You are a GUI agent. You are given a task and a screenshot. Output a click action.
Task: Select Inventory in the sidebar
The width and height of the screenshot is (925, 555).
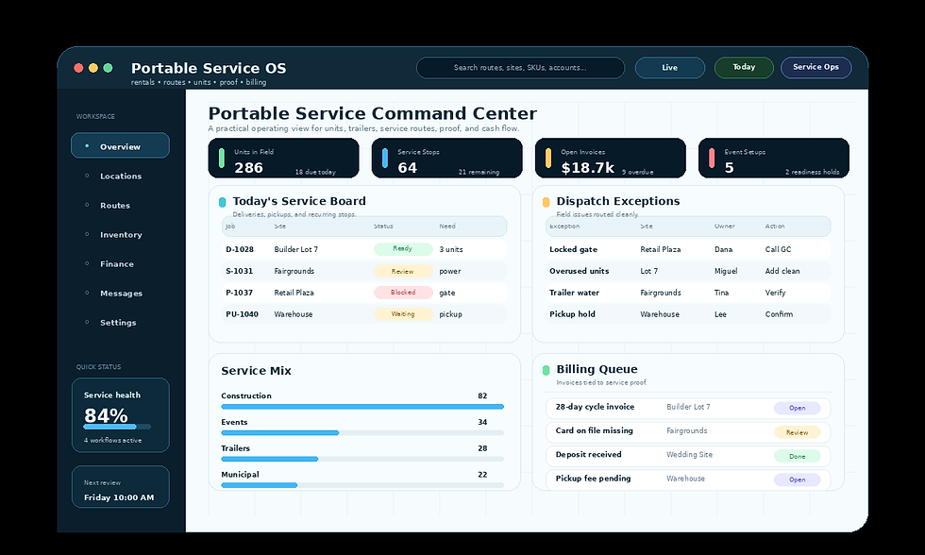click(x=120, y=234)
